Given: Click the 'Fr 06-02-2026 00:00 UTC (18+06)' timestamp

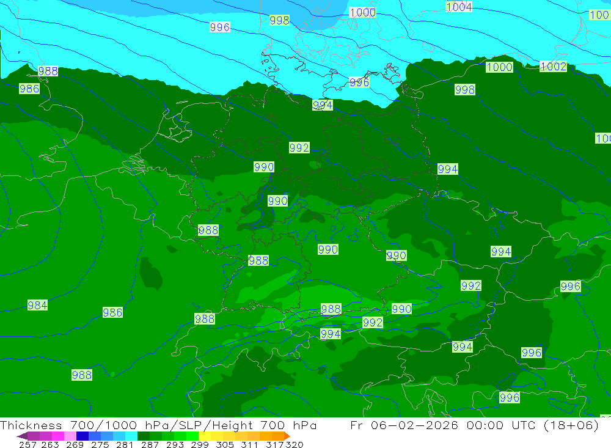Looking at the screenshot, I should tap(475, 425).
